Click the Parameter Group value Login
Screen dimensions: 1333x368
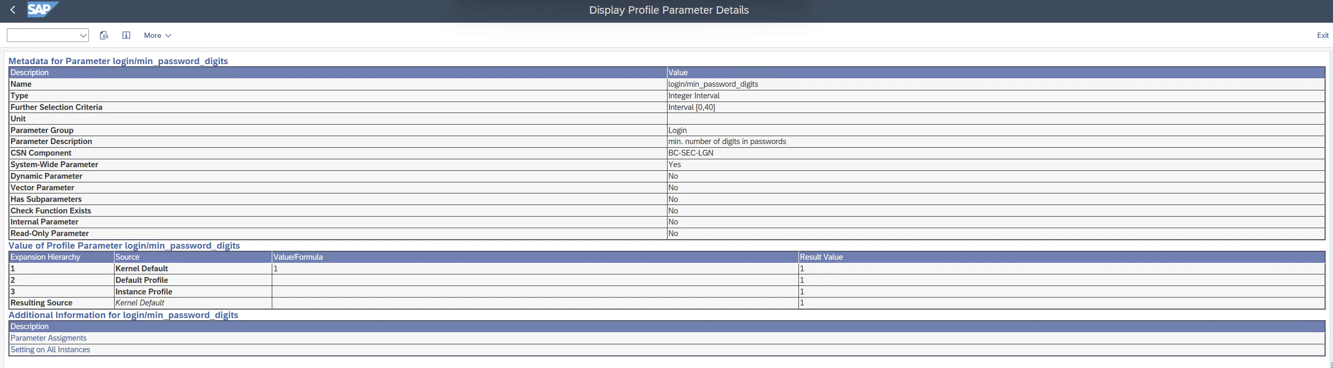click(x=678, y=130)
